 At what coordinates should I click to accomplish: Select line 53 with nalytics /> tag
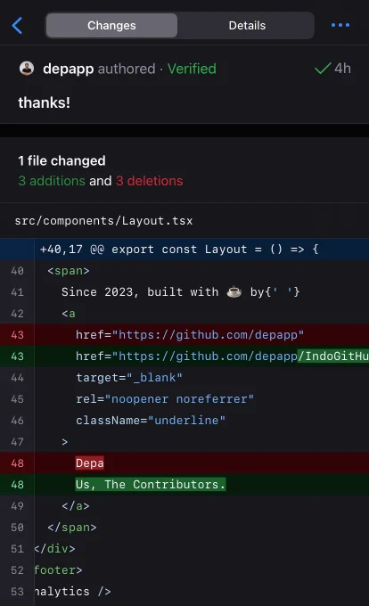click(x=184, y=592)
